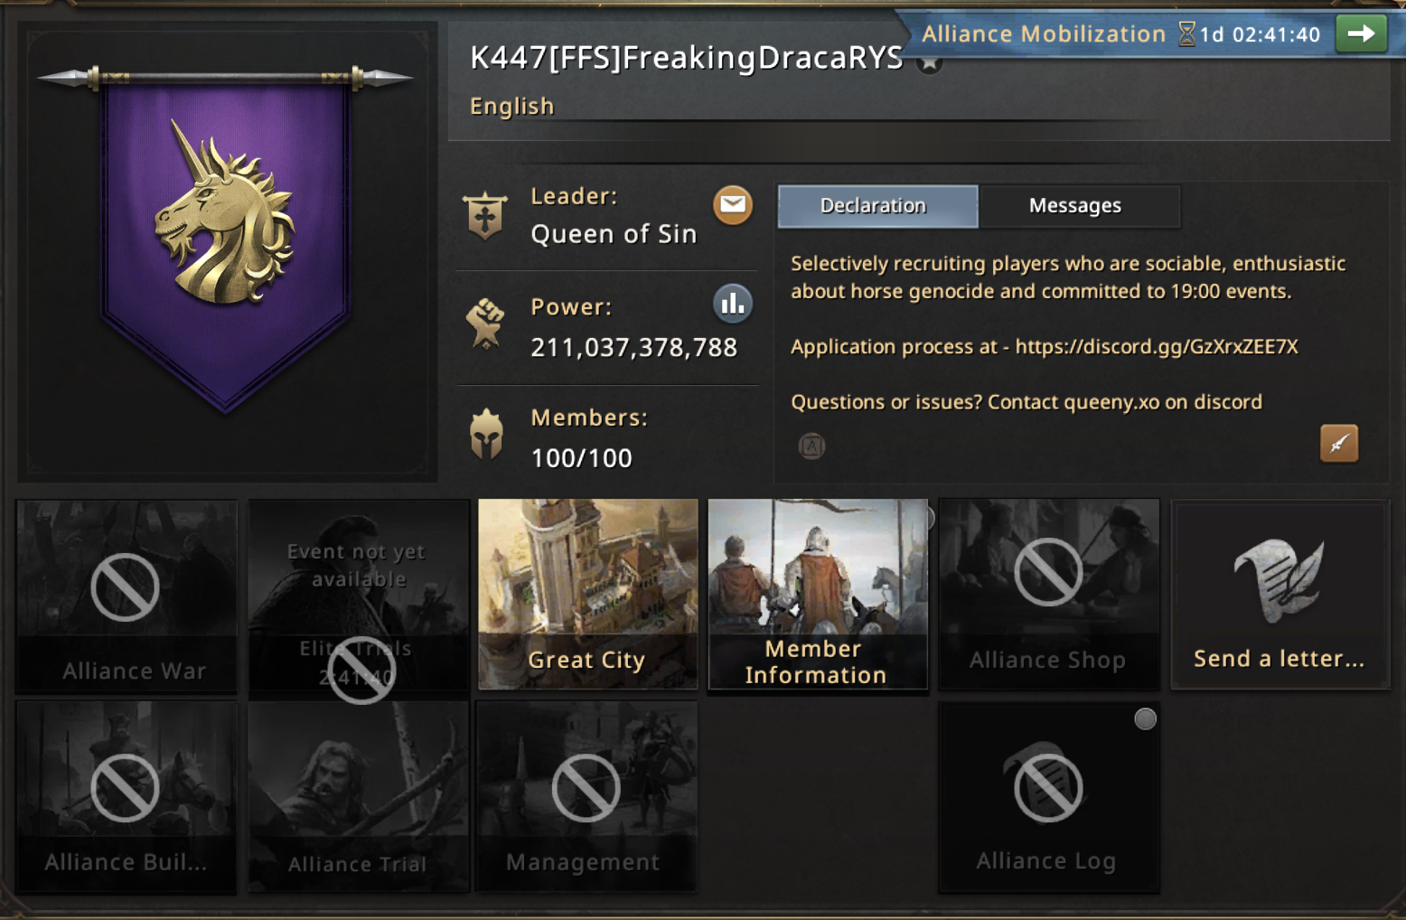Image resolution: width=1406 pixels, height=920 pixels.
Task: Open the Alliance War tile
Action: pyautogui.click(x=127, y=596)
